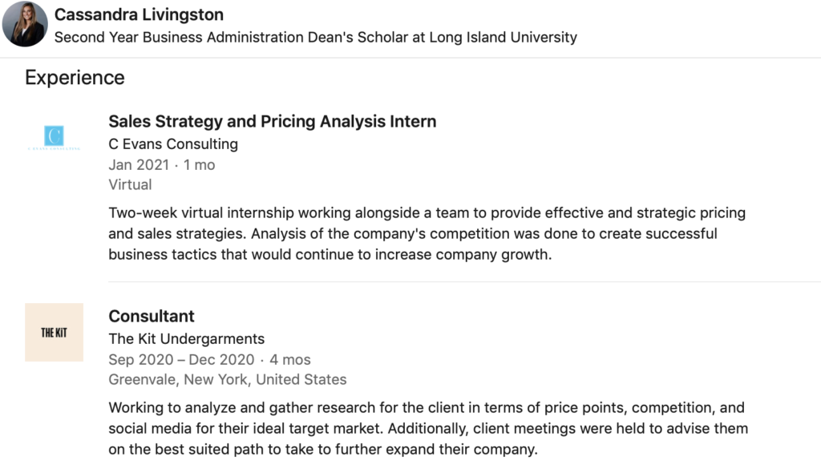Open The Kit company logo
Image resolution: width=821 pixels, height=473 pixels.
tap(54, 332)
